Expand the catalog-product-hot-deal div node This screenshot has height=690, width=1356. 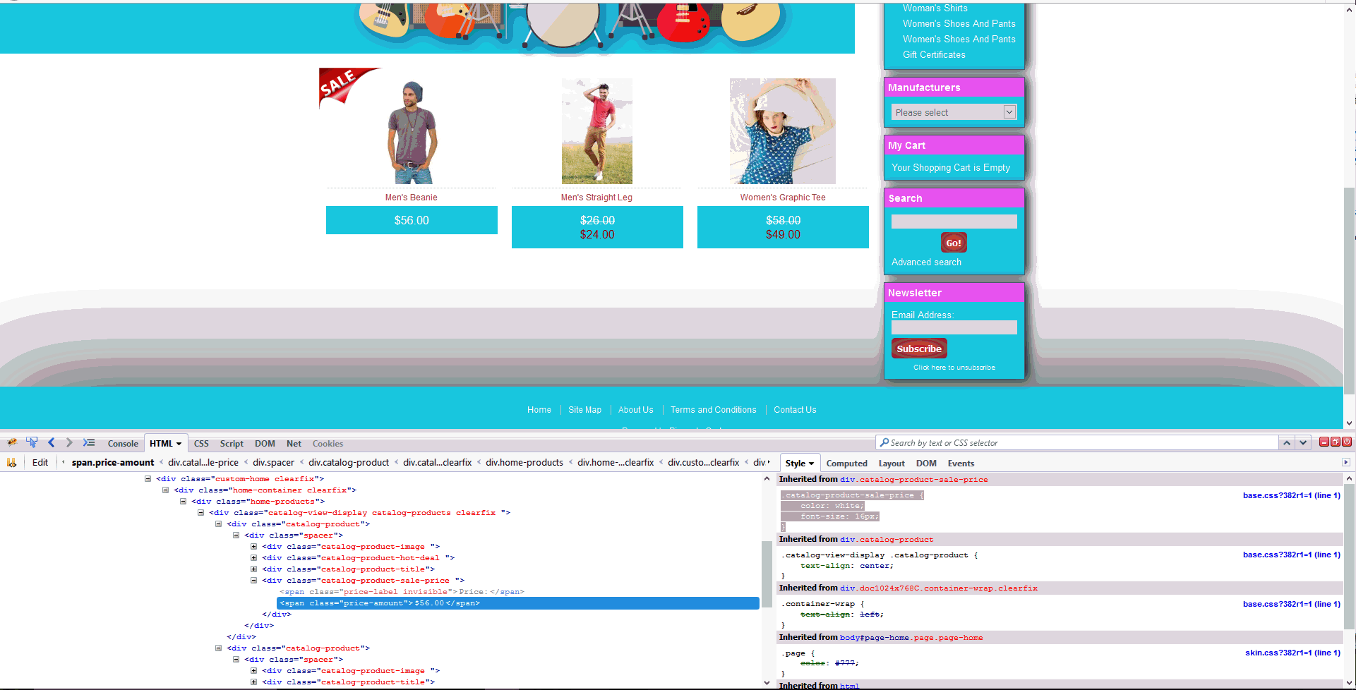click(x=254, y=558)
